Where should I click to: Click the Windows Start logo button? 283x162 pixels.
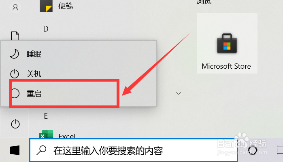[x=15, y=150]
